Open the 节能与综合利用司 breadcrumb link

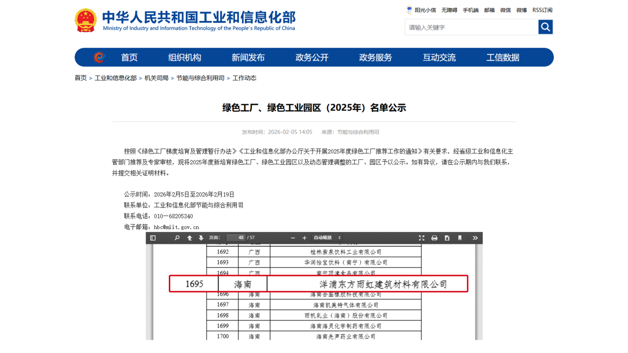click(x=200, y=77)
